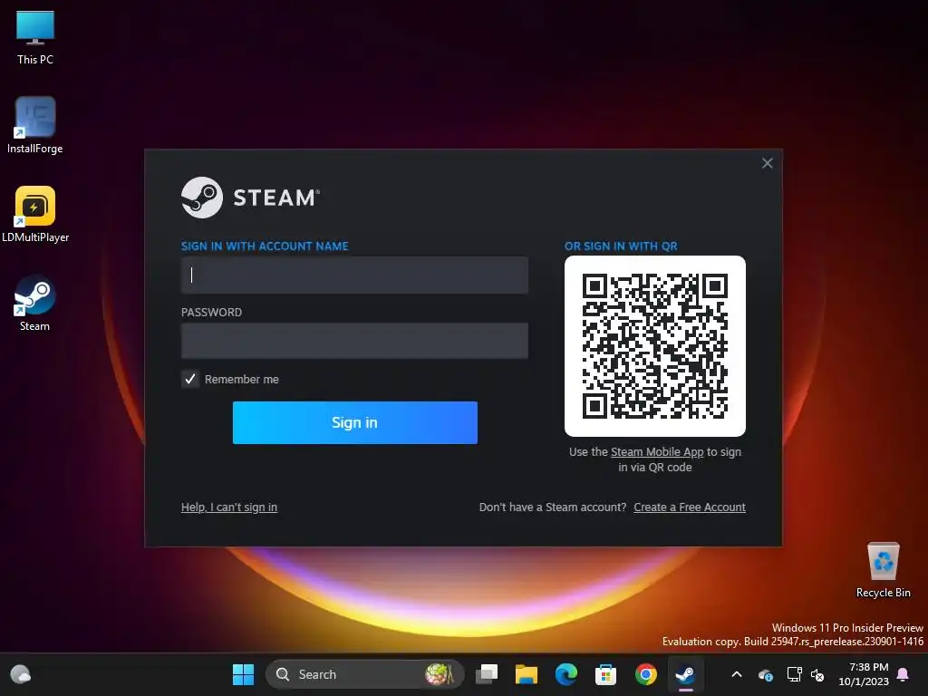Click the OneDrive cloud tray icon

pyautogui.click(x=765, y=674)
